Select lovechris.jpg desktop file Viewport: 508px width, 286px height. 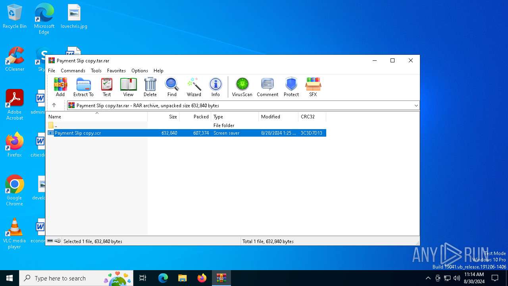coord(74,17)
